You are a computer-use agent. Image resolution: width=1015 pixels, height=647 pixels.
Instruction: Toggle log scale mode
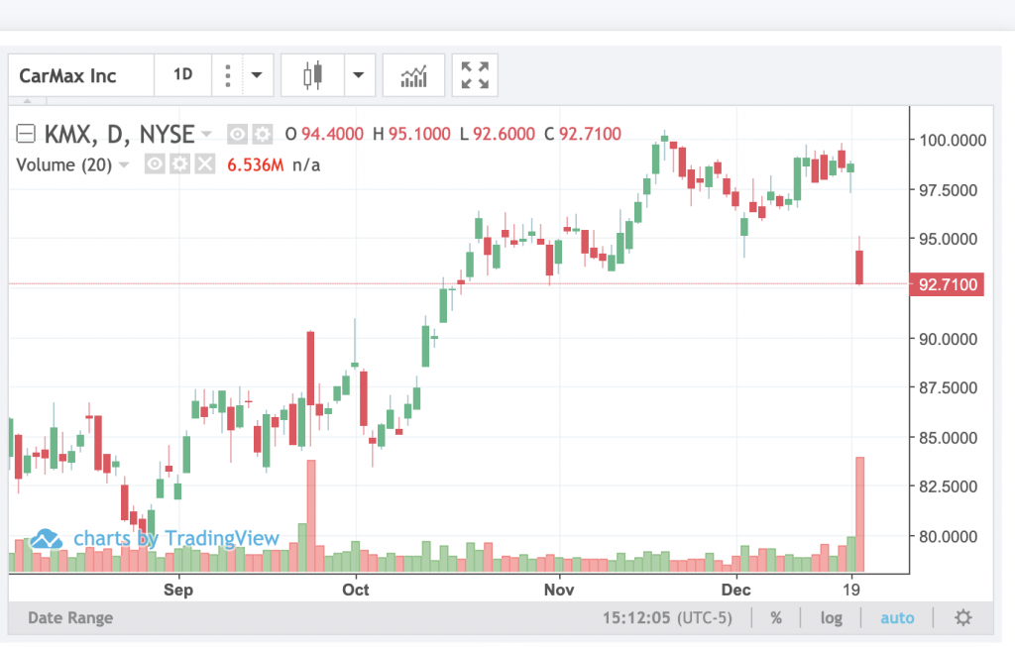click(x=831, y=618)
